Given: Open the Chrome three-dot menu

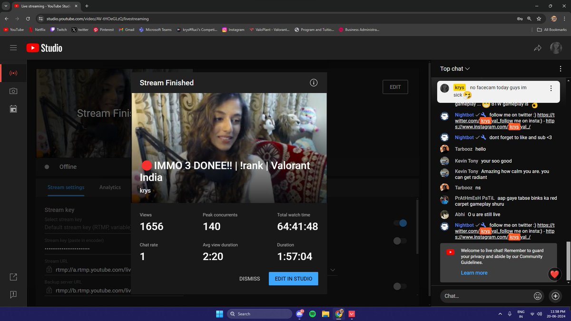Looking at the screenshot, I should point(564,19).
